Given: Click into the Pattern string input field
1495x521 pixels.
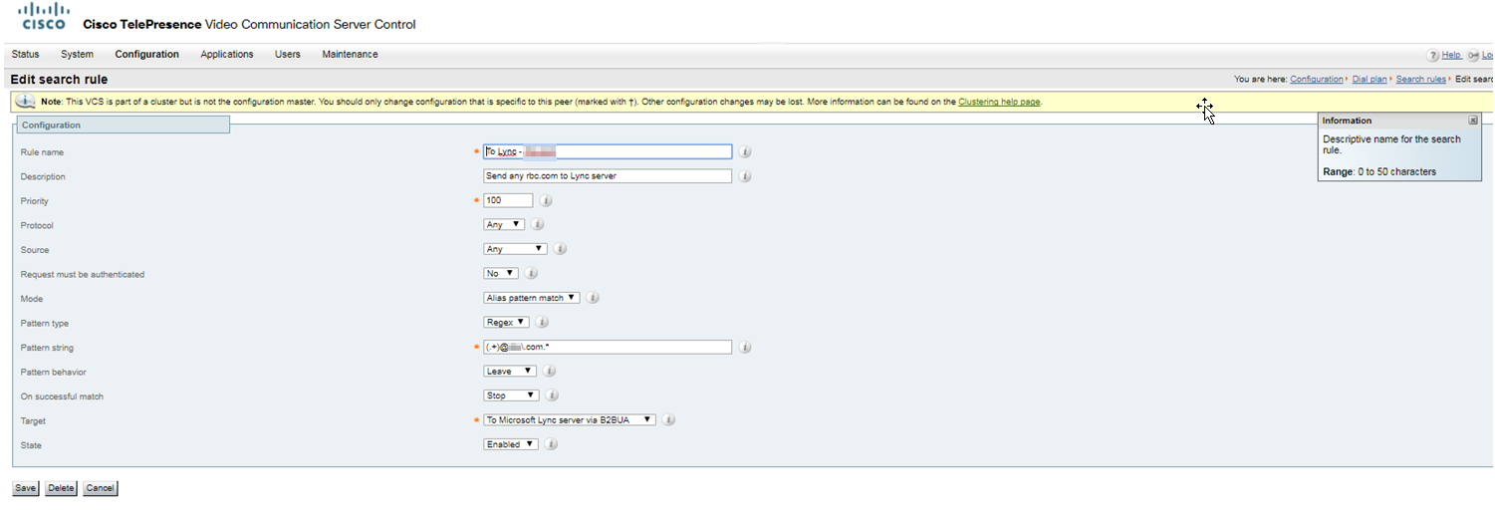Looking at the screenshot, I should tap(608, 348).
